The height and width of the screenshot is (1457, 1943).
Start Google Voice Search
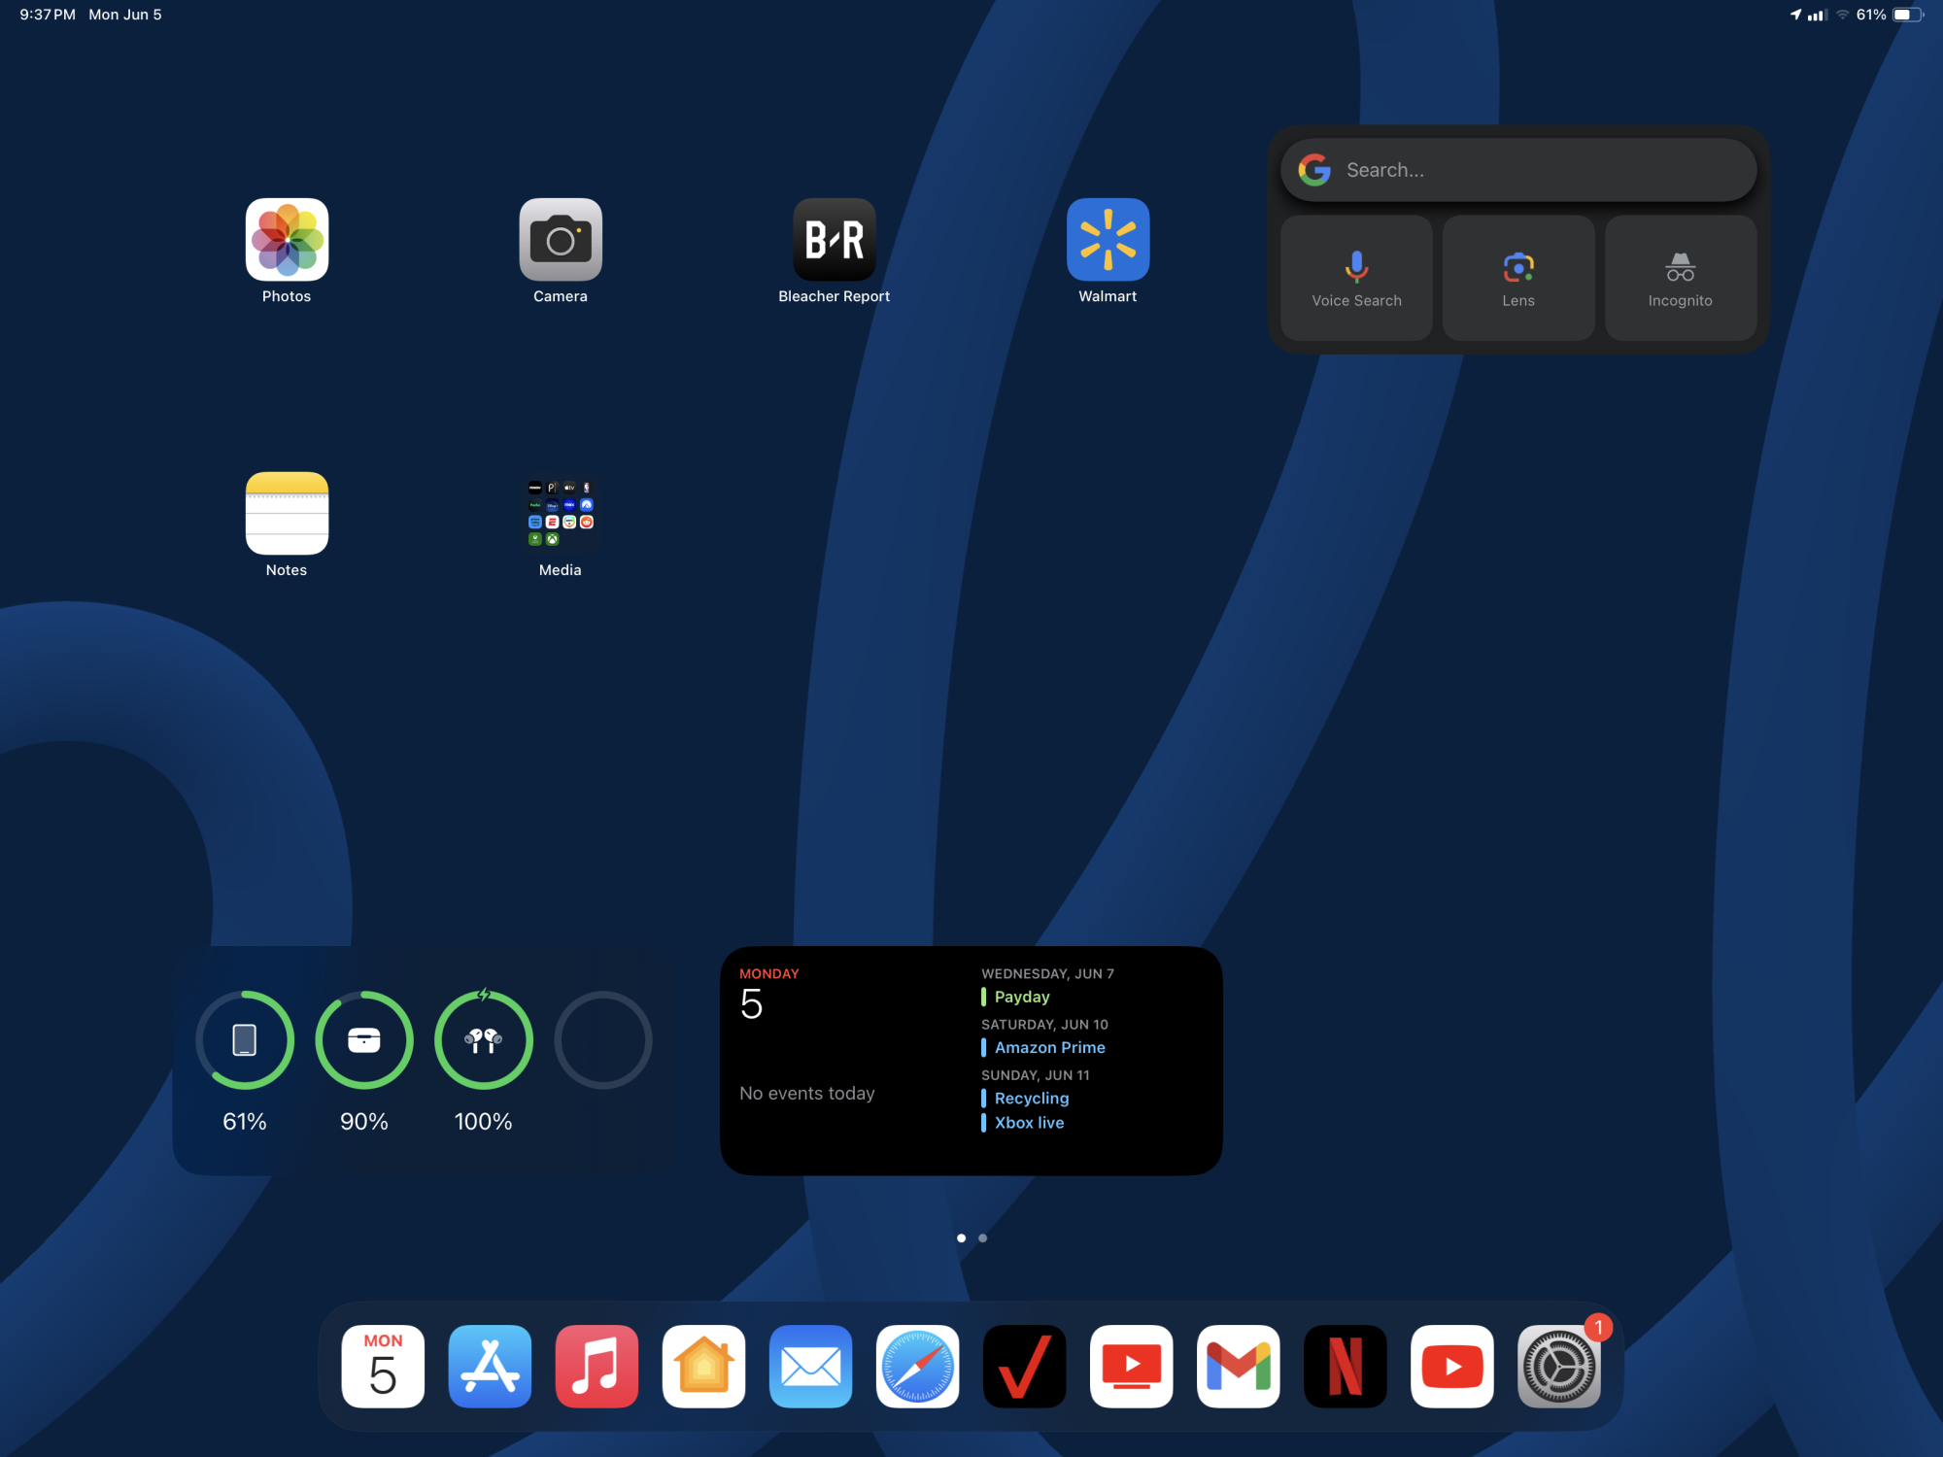click(x=1356, y=278)
